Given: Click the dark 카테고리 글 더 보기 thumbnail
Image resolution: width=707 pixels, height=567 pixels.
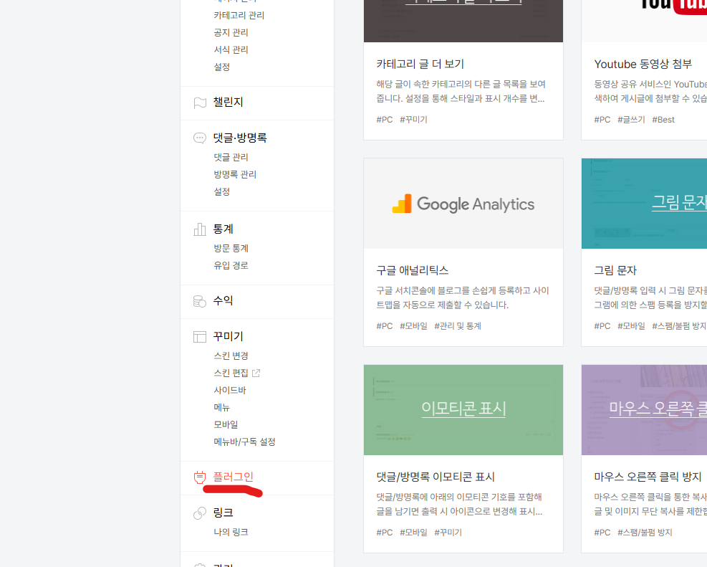Looking at the screenshot, I should (463, 21).
